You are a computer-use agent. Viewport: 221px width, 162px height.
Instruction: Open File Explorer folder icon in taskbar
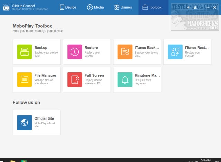[13, 161]
